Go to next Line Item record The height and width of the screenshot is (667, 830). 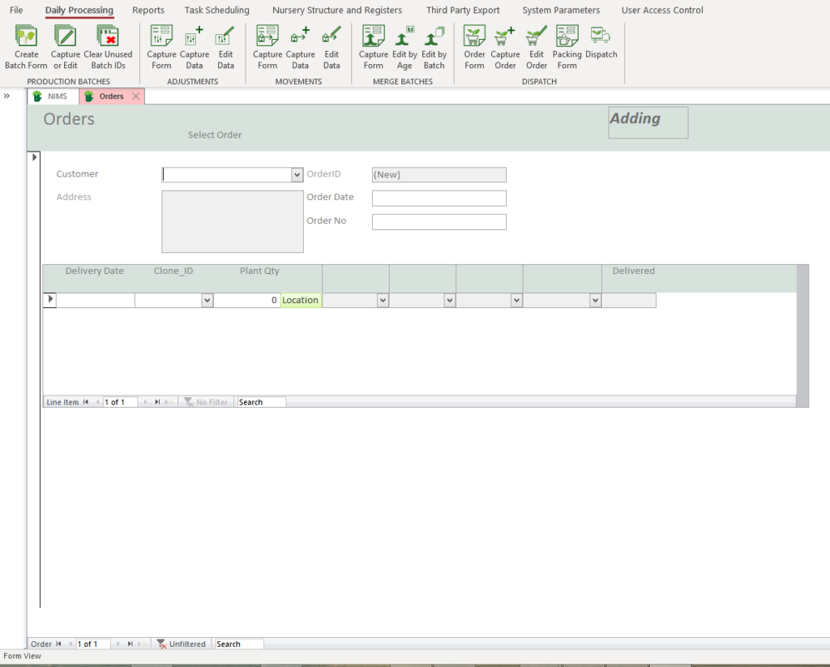tap(146, 402)
